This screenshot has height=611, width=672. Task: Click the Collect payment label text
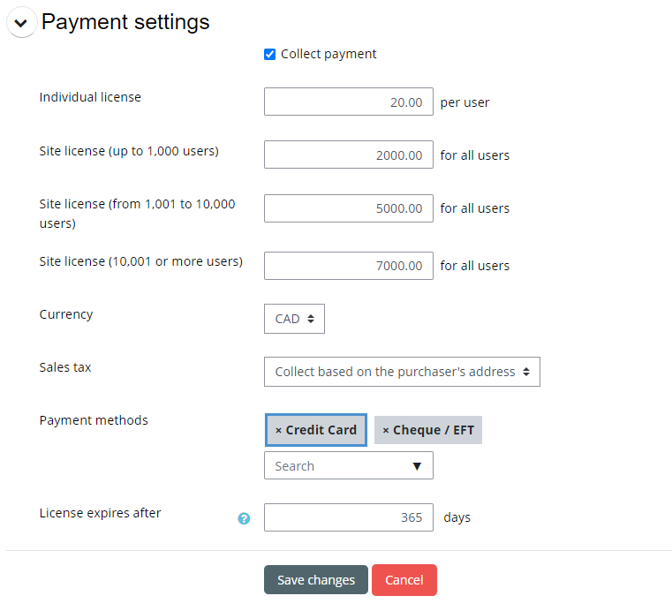(x=328, y=55)
